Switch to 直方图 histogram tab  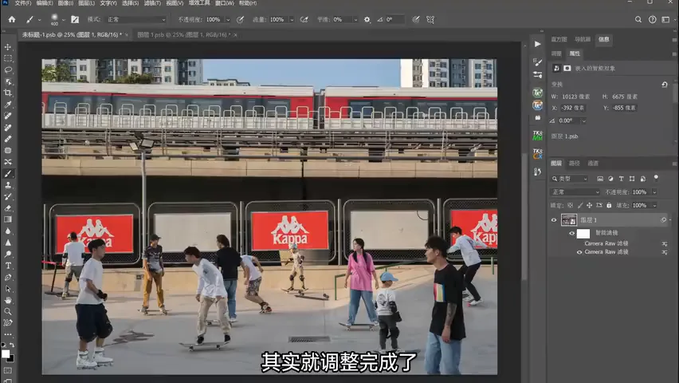point(559,39)
